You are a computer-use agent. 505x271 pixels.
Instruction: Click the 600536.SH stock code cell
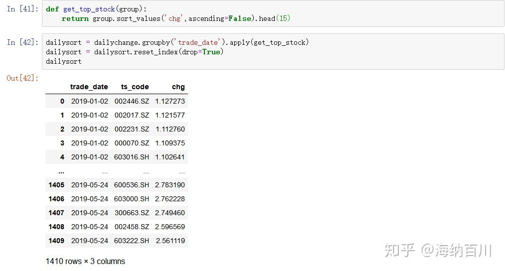(x=132, y=185)
